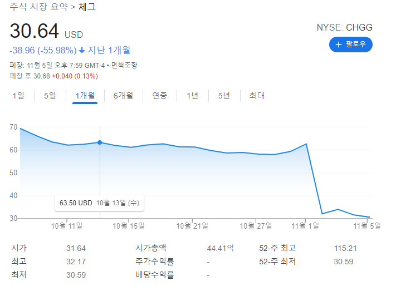
Task: Click the 시가총액 value 44.41억
Action: click(220, 248)
